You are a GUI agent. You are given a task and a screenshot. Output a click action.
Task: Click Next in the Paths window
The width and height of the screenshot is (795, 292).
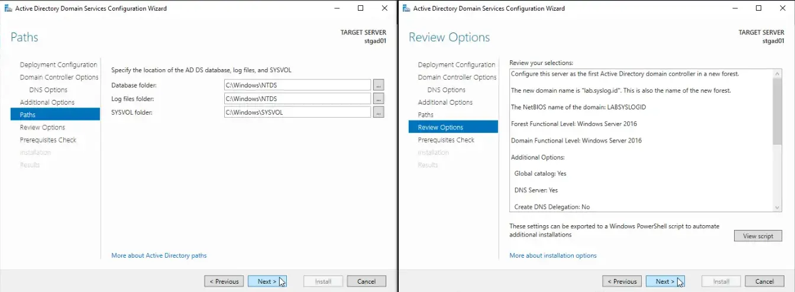tap(267, 281)
